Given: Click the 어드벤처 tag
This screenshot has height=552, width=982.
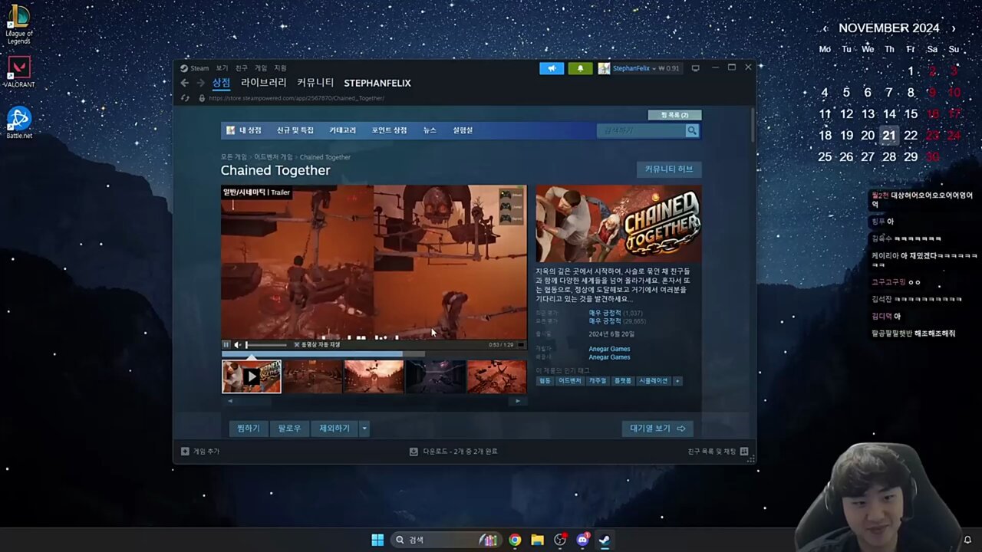Looking at the screenshot, I should pyautogui.click(x=570, y=381).
